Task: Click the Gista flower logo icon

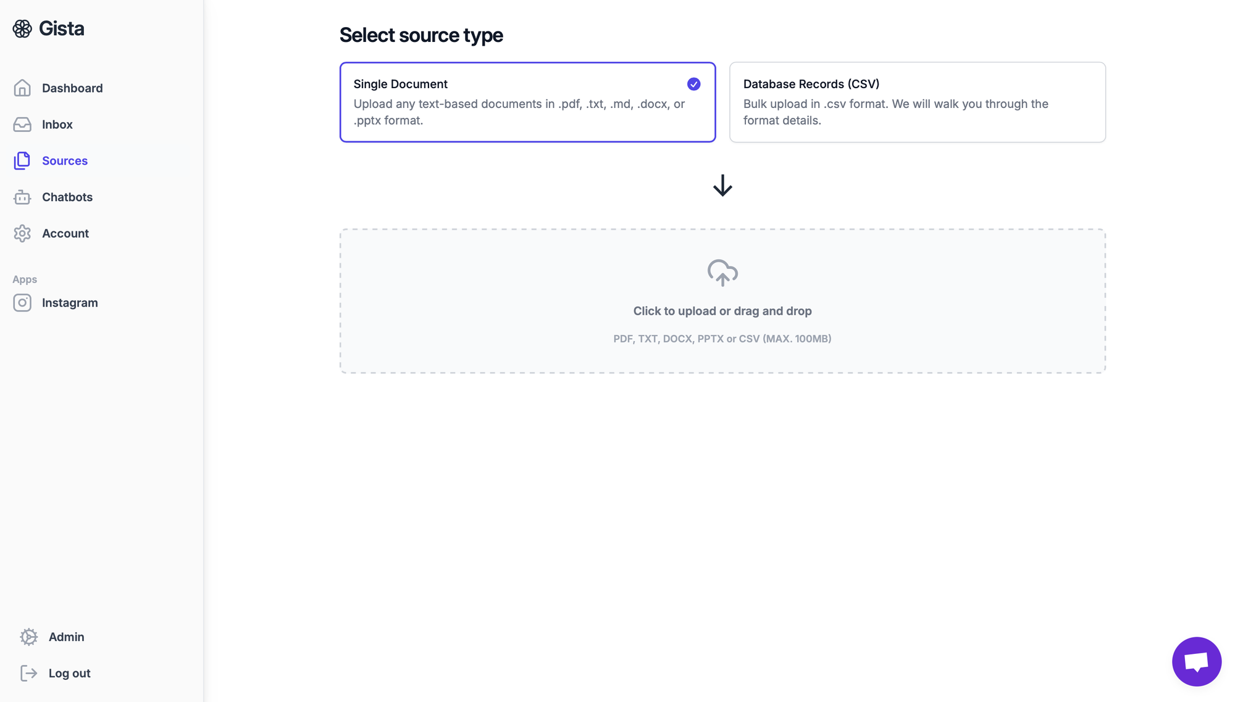Action: click(22, 28)
